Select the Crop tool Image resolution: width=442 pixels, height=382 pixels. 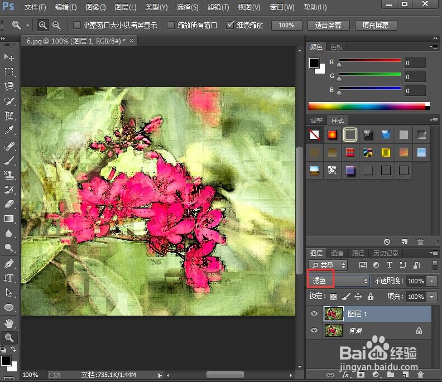click(x=9, y=115)
